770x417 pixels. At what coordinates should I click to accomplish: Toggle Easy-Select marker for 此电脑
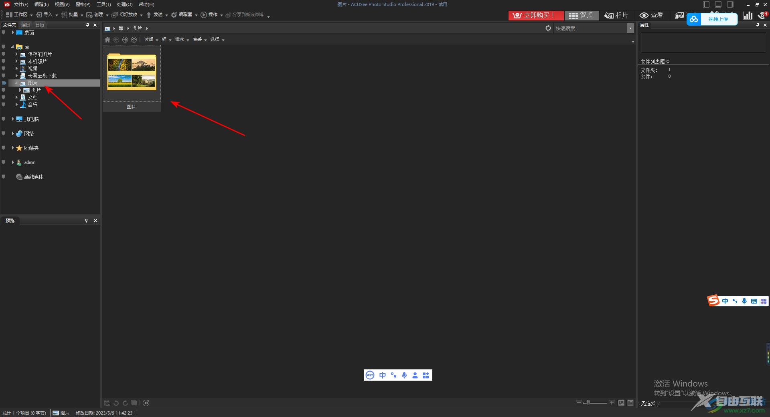pos(4,119)
